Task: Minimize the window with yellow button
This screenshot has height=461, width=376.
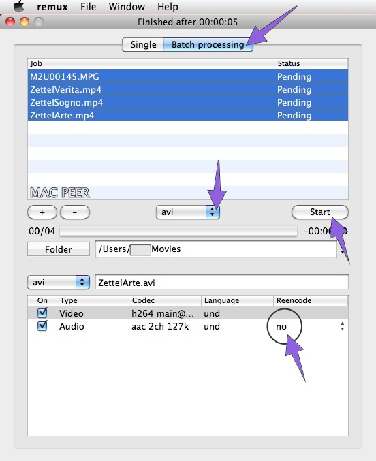Action: pyautogui.click(x=25, y=22)
